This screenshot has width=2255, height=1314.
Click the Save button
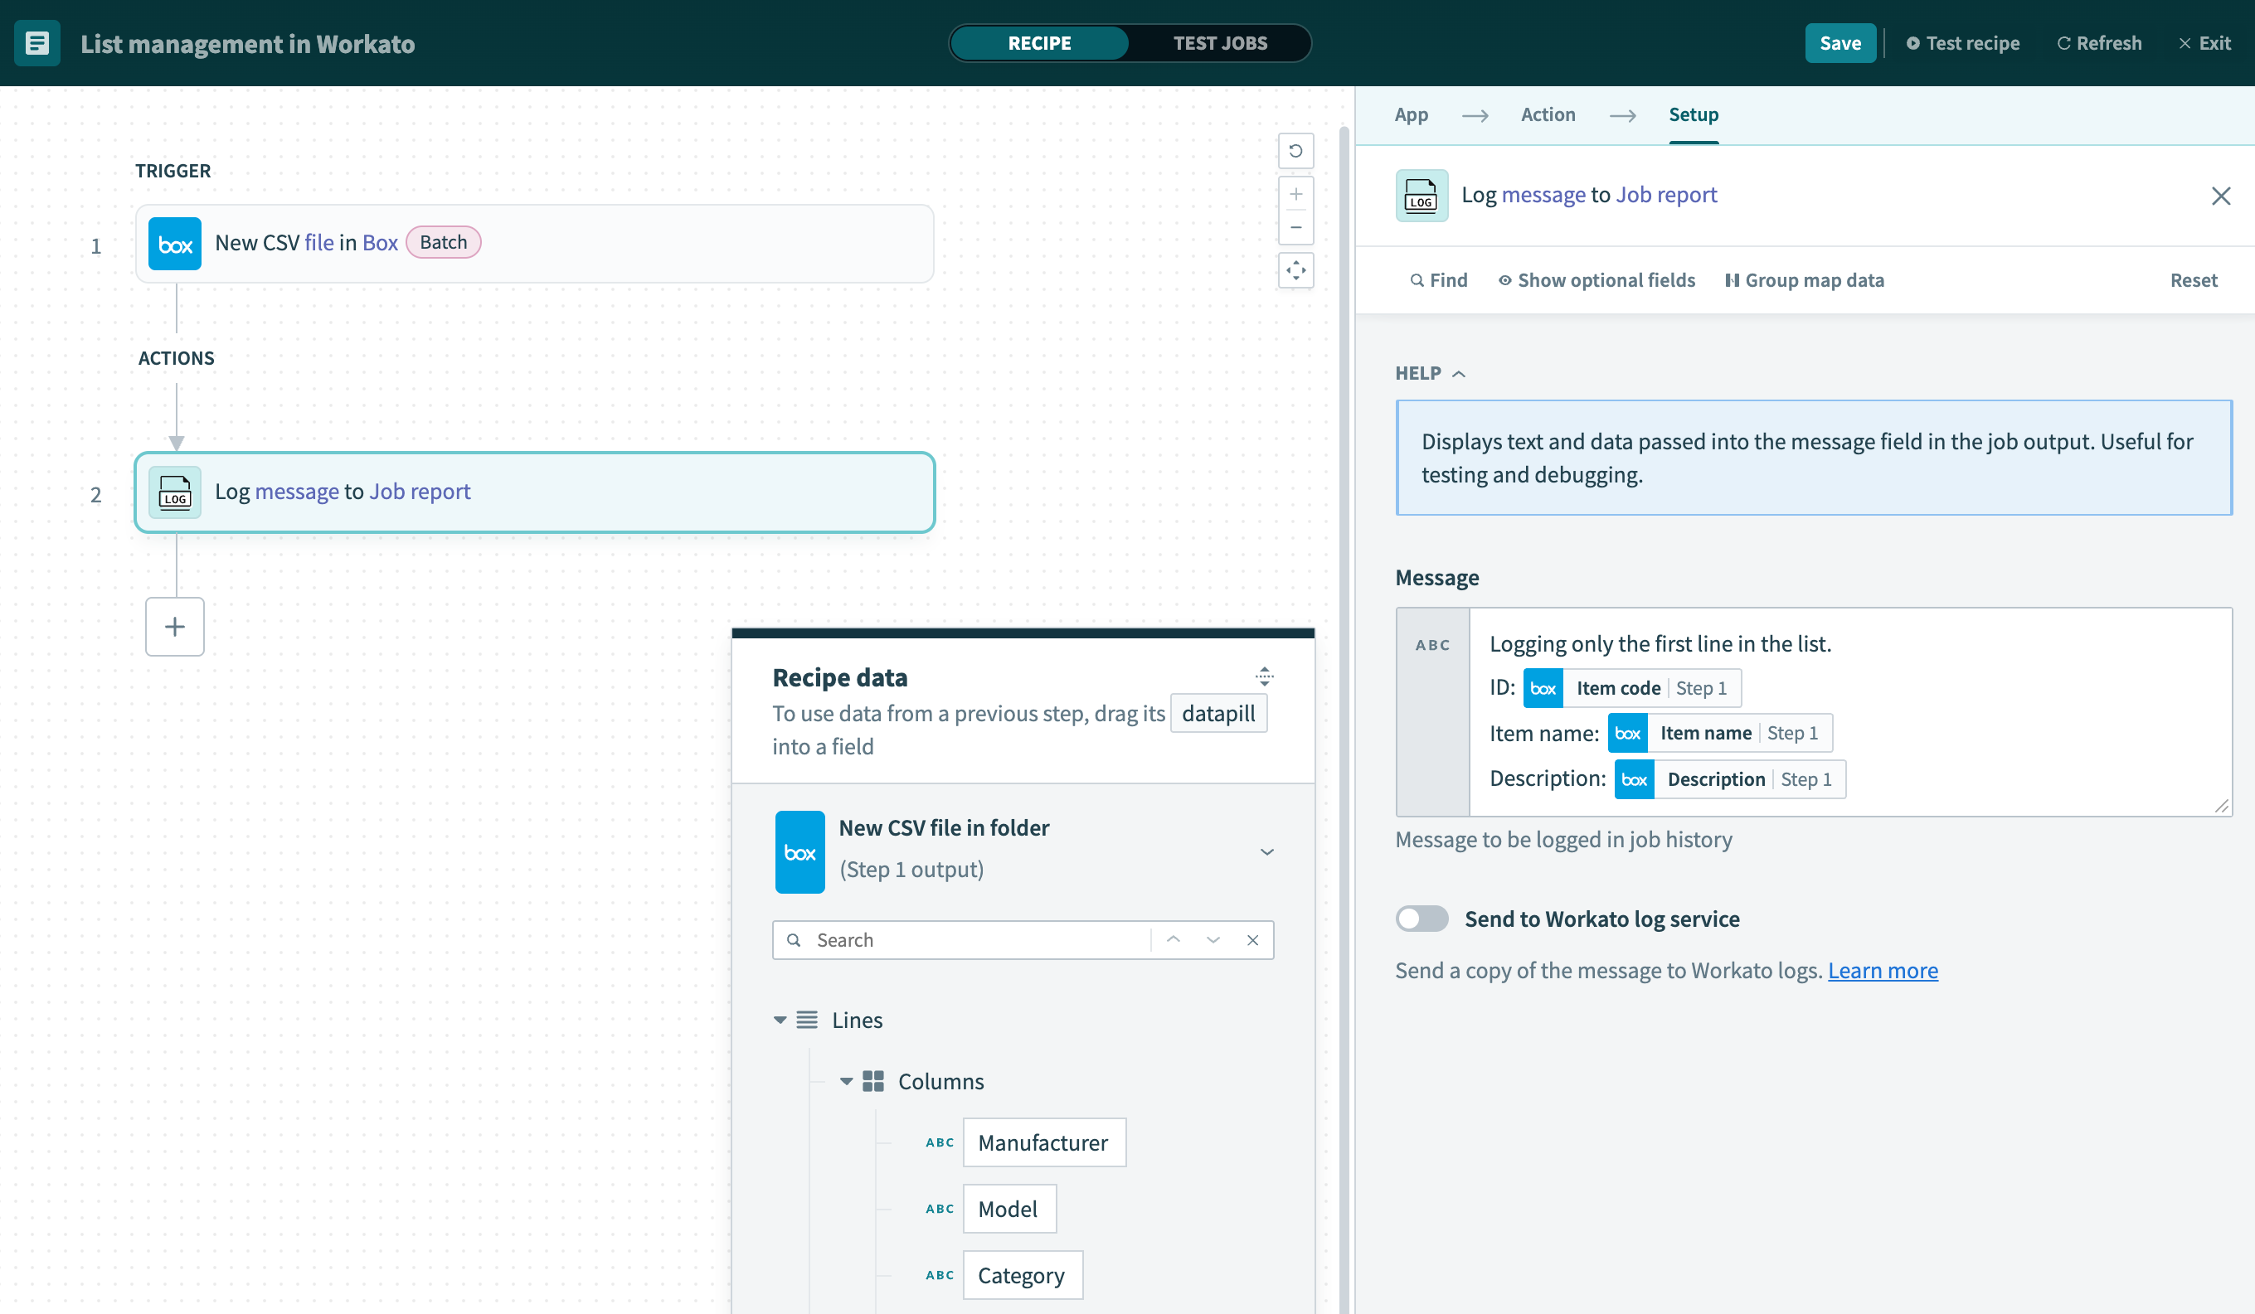coord(1839,43)
